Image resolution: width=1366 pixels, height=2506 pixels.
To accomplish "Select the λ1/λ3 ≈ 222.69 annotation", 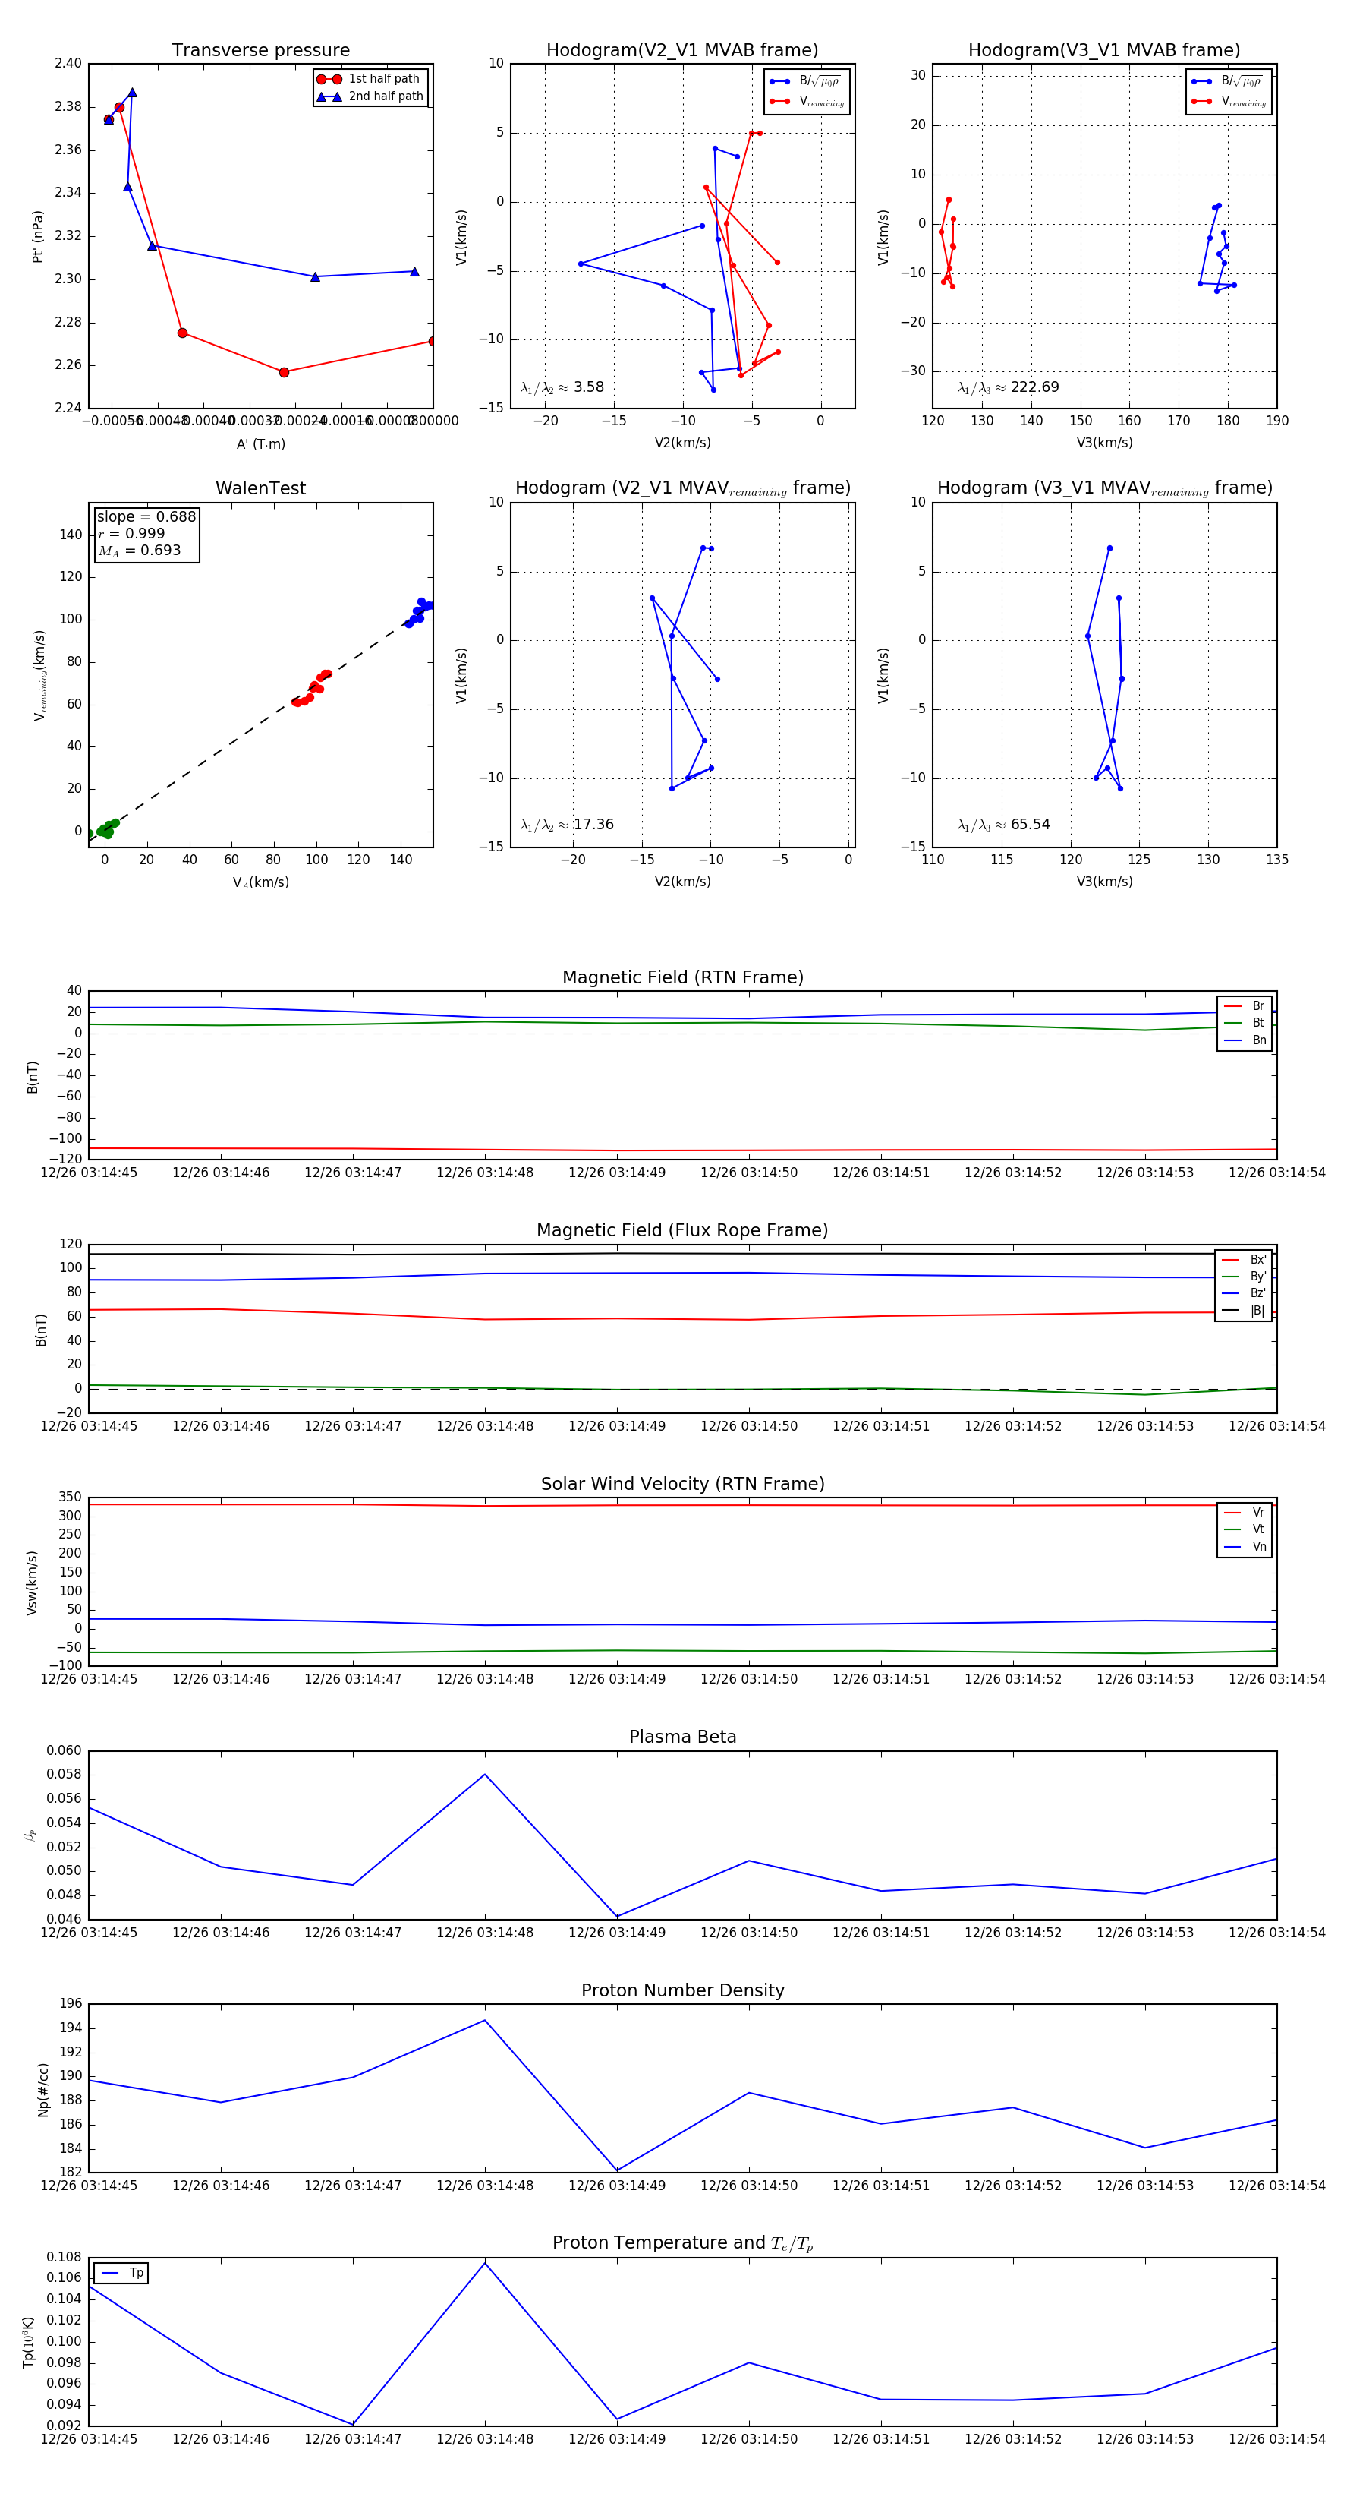I will 1009,387.
